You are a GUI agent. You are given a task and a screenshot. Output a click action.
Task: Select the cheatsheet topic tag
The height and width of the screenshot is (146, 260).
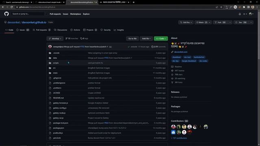176,57
